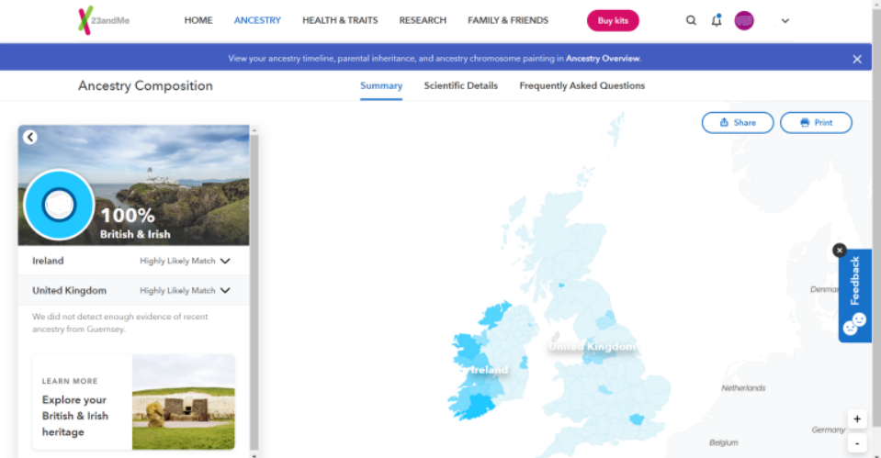Click the Netherlands map label

[x=743, y=388]
